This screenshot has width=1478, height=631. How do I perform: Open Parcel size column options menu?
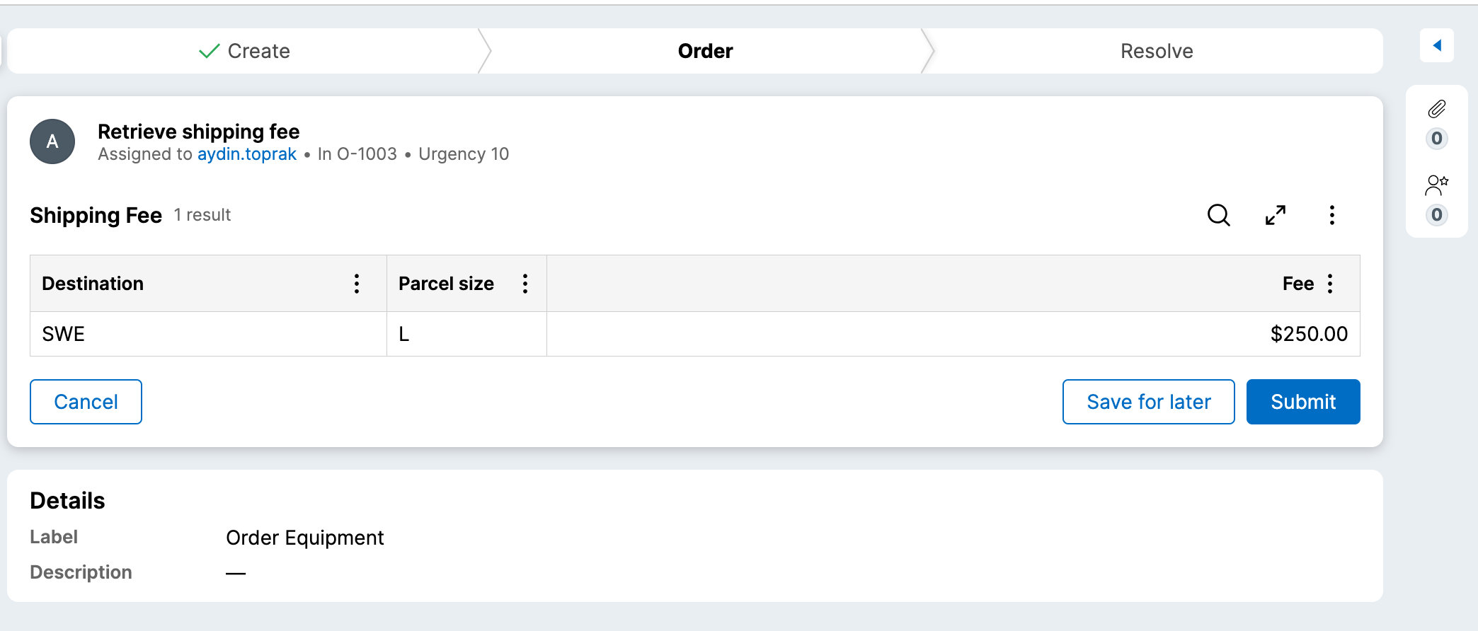point(525,284)
